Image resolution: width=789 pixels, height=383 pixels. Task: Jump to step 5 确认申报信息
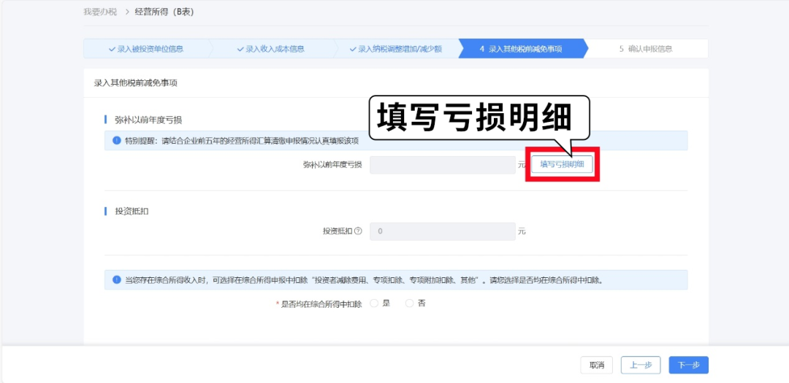point(646,49)
